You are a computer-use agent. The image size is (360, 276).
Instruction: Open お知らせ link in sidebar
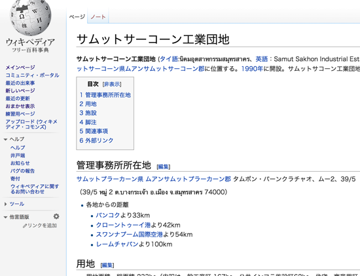click(20, 163)
